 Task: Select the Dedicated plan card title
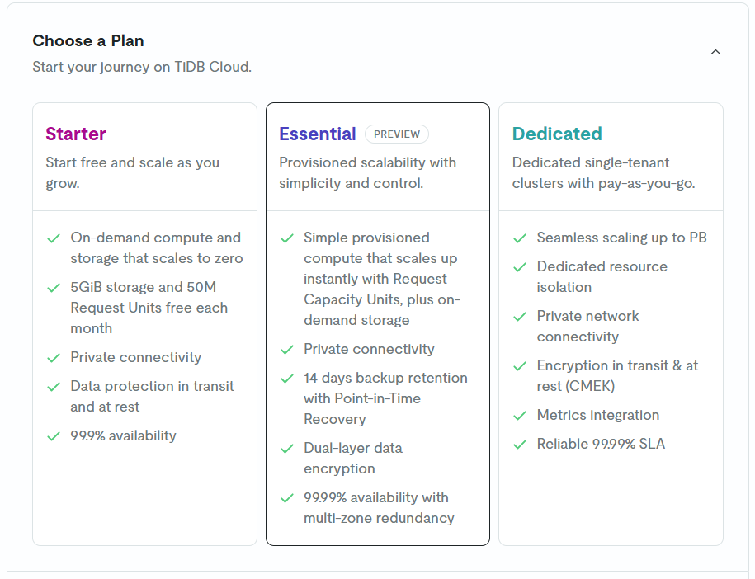(557, 134)
